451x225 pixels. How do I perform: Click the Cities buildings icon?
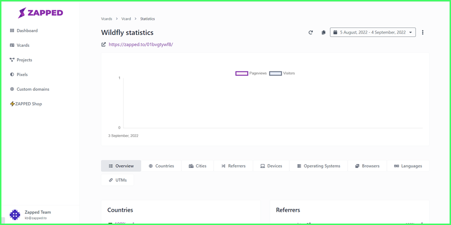click(191, 166)
